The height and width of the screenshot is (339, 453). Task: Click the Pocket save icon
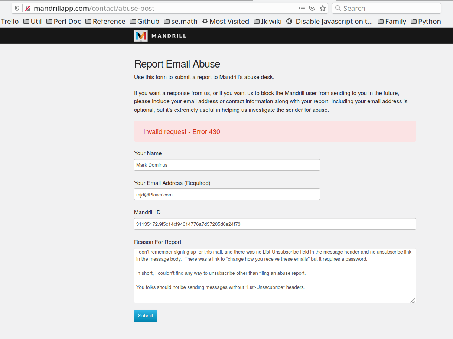312,8
